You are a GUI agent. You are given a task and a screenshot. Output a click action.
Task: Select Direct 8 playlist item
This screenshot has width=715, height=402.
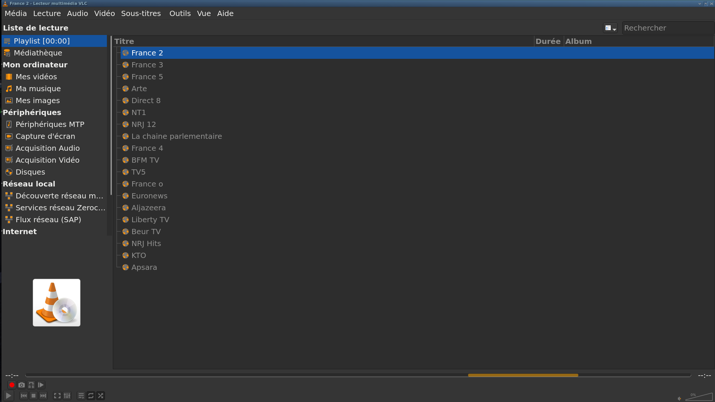(417, 100)
